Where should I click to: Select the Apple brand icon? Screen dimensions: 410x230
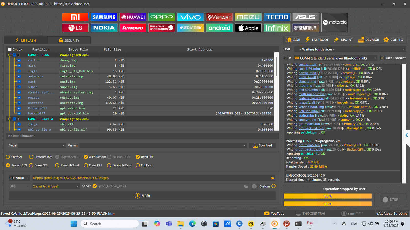coord(248,28)
